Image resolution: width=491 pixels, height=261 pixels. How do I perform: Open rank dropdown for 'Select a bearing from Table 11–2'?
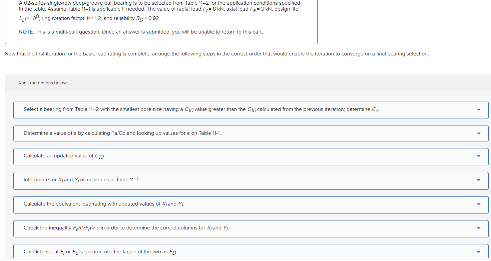479,110
